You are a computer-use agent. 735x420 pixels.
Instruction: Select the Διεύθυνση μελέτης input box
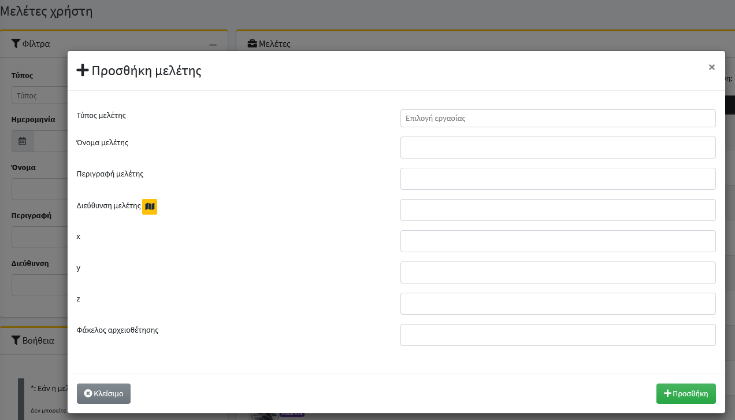[558, 210]
